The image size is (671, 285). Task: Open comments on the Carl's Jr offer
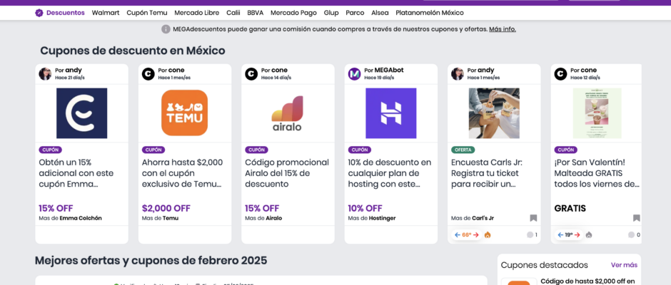tap(532, 234)
